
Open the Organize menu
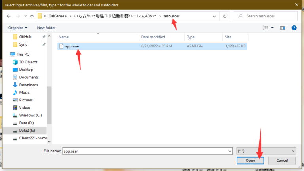18,28
